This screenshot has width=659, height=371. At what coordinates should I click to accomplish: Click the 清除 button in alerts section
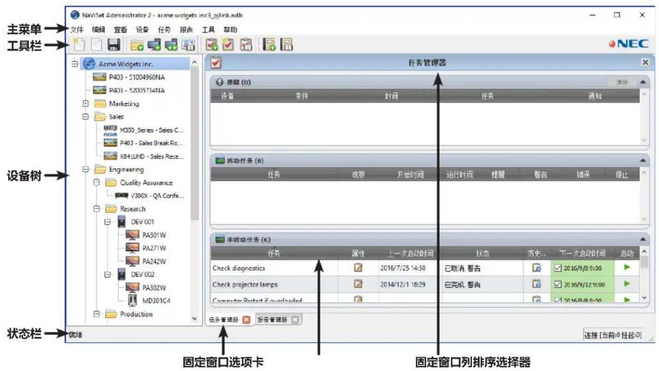click(x=622, y=82)
